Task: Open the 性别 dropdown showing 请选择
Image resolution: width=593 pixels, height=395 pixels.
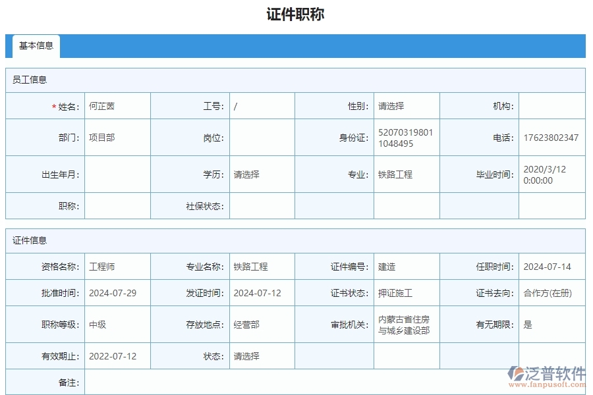Action: pyautogui.click(x=404, y=105)
